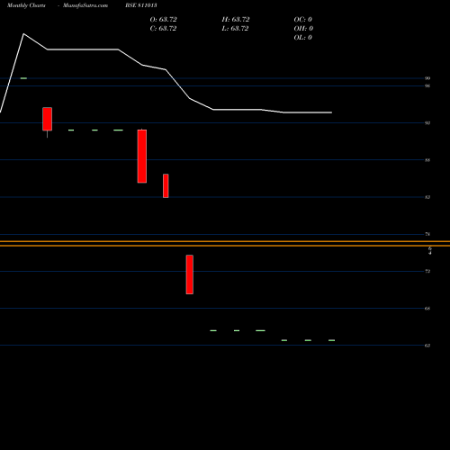Click the OC: 0 readout
450x450 pixels.
tap(302, 20)
